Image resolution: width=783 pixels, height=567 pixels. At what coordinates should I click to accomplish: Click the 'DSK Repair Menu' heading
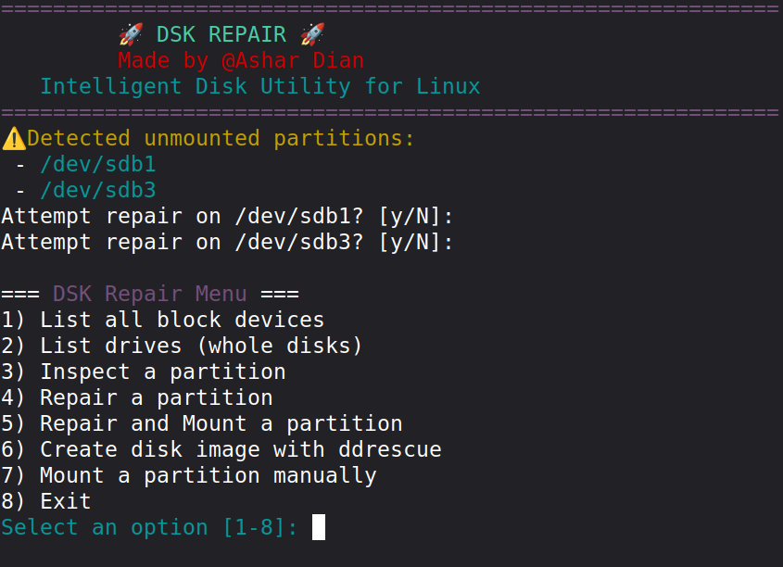150,294
